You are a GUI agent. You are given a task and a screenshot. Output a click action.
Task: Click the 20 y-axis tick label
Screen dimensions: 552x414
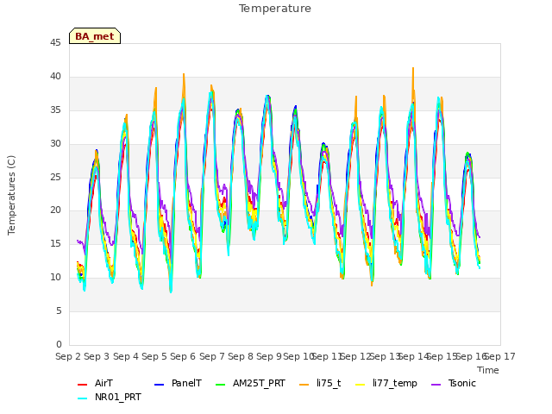[x=55, y=210]
